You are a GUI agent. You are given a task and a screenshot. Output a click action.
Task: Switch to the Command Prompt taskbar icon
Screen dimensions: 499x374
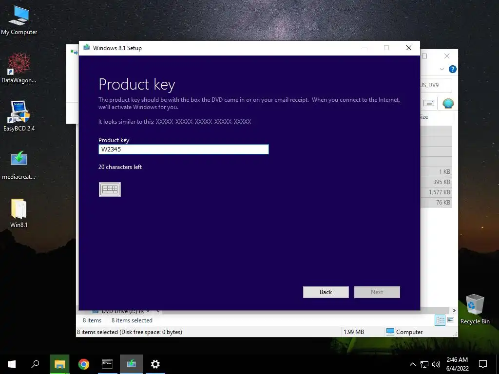[x=107, y=364]
